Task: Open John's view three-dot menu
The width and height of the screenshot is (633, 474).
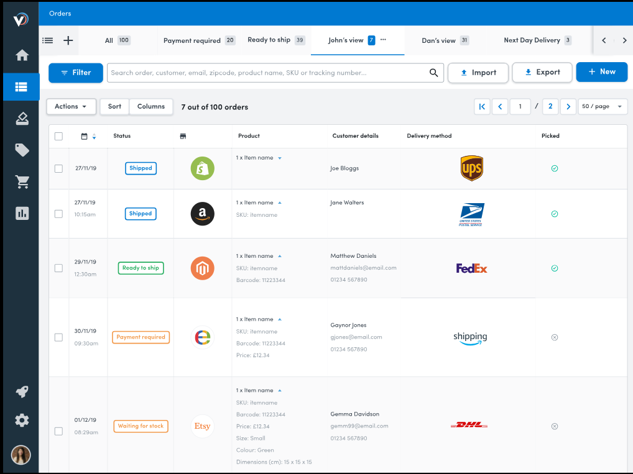Action: 383,40
